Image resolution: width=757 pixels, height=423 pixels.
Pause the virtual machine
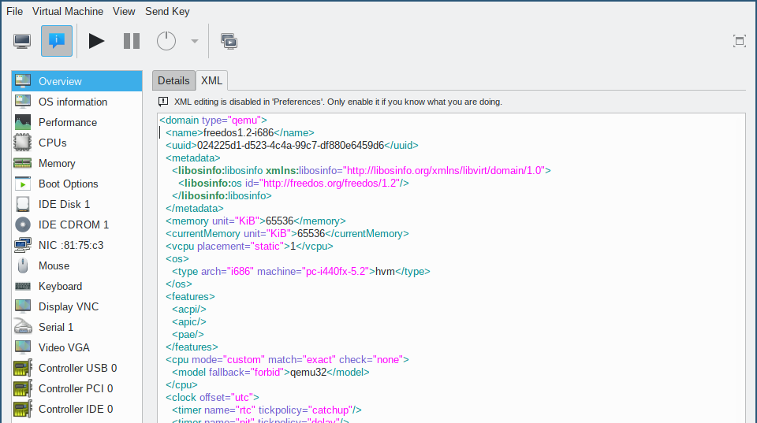[x=132, y=41]
